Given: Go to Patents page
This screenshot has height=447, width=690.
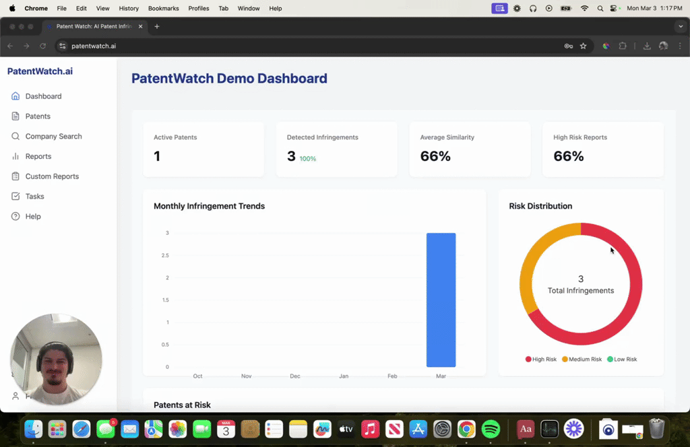Looking at the screenshot, I should pos(38,116).
